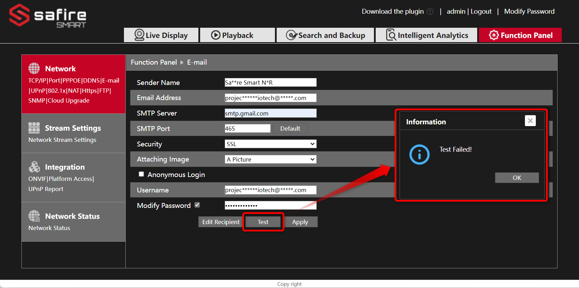Open the Playback tab
This screenshot has height=288, width=579.
tap(237, 35)
